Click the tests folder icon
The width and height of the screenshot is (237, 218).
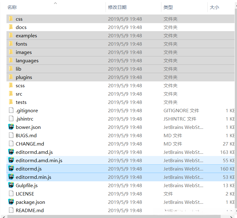tap(11, 102)
